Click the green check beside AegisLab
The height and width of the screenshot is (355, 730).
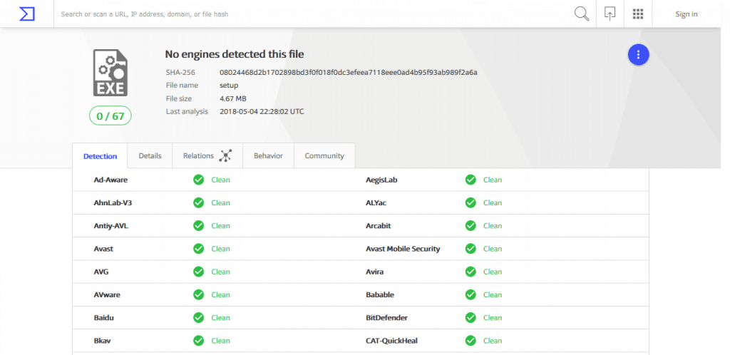[x=471, y=180]
